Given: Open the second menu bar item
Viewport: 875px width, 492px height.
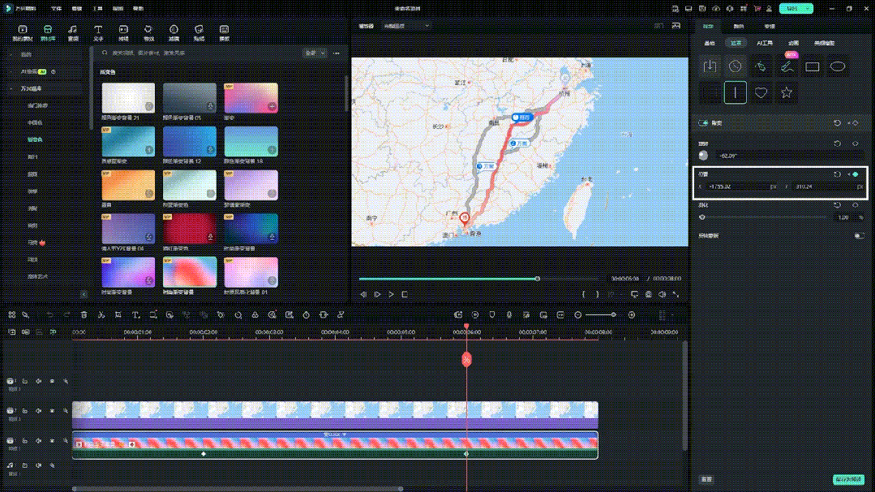Looking at the screenshot, I should tap(77, 8).
